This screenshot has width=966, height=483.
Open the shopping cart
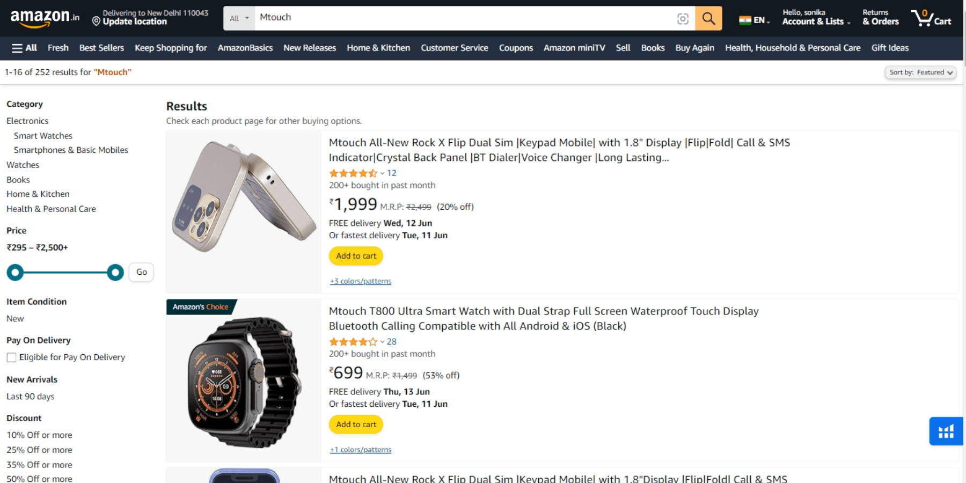point(931,18)
